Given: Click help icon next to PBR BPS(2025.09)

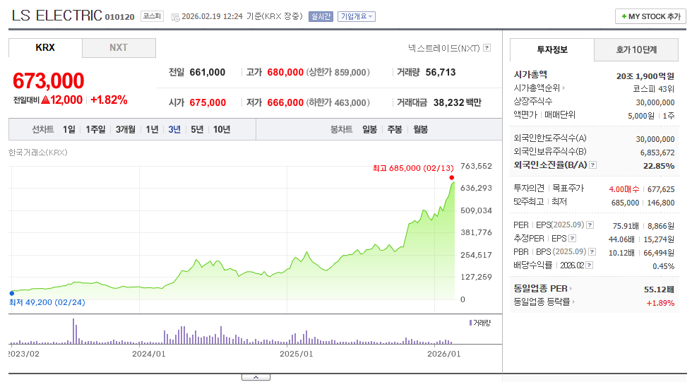Looking at the screenshot, I should [x=592, y=252].
